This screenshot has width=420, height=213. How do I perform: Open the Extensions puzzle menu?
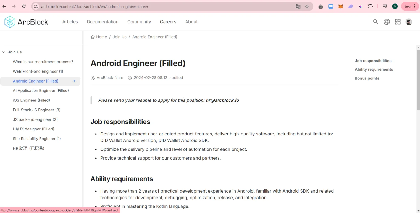pyautogui.click(x=370, y=7)
